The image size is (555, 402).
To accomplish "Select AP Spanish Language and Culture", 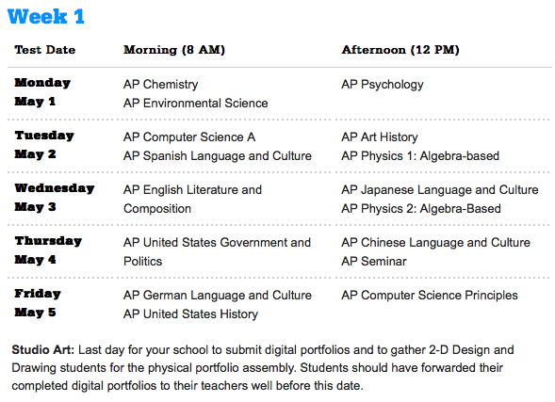I will click(x=218, y=156).
